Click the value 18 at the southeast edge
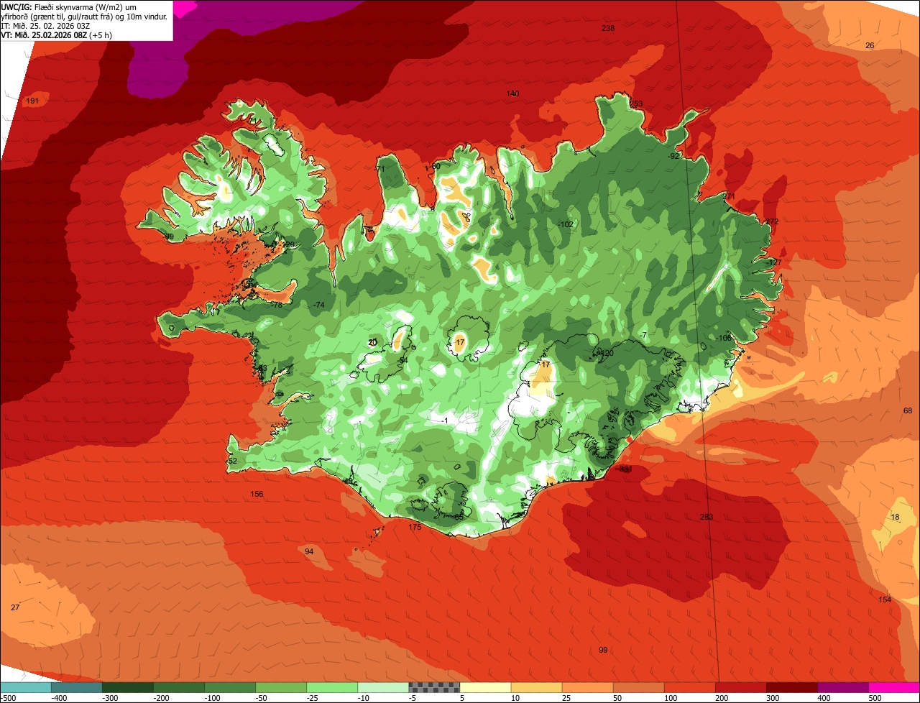The image size is (920, 703). (895, 517)
